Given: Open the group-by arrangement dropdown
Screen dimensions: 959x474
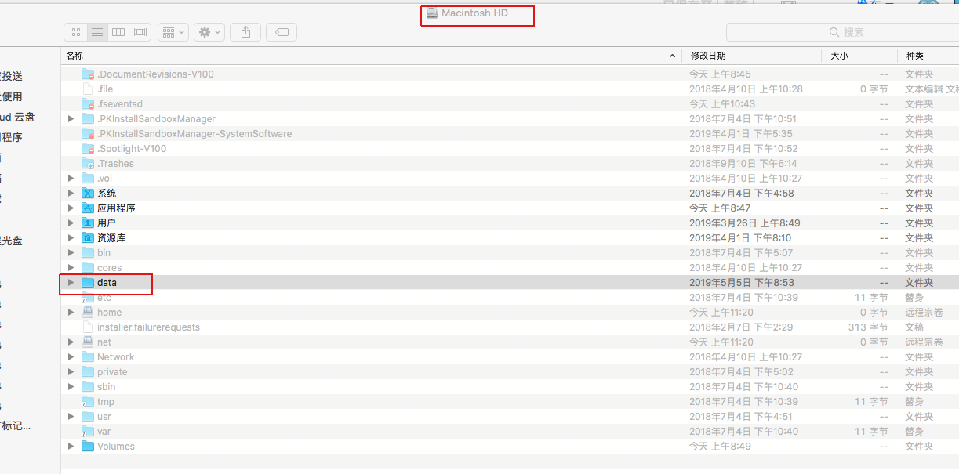Looking at the screenshot, I should click(x=173, y=32).
